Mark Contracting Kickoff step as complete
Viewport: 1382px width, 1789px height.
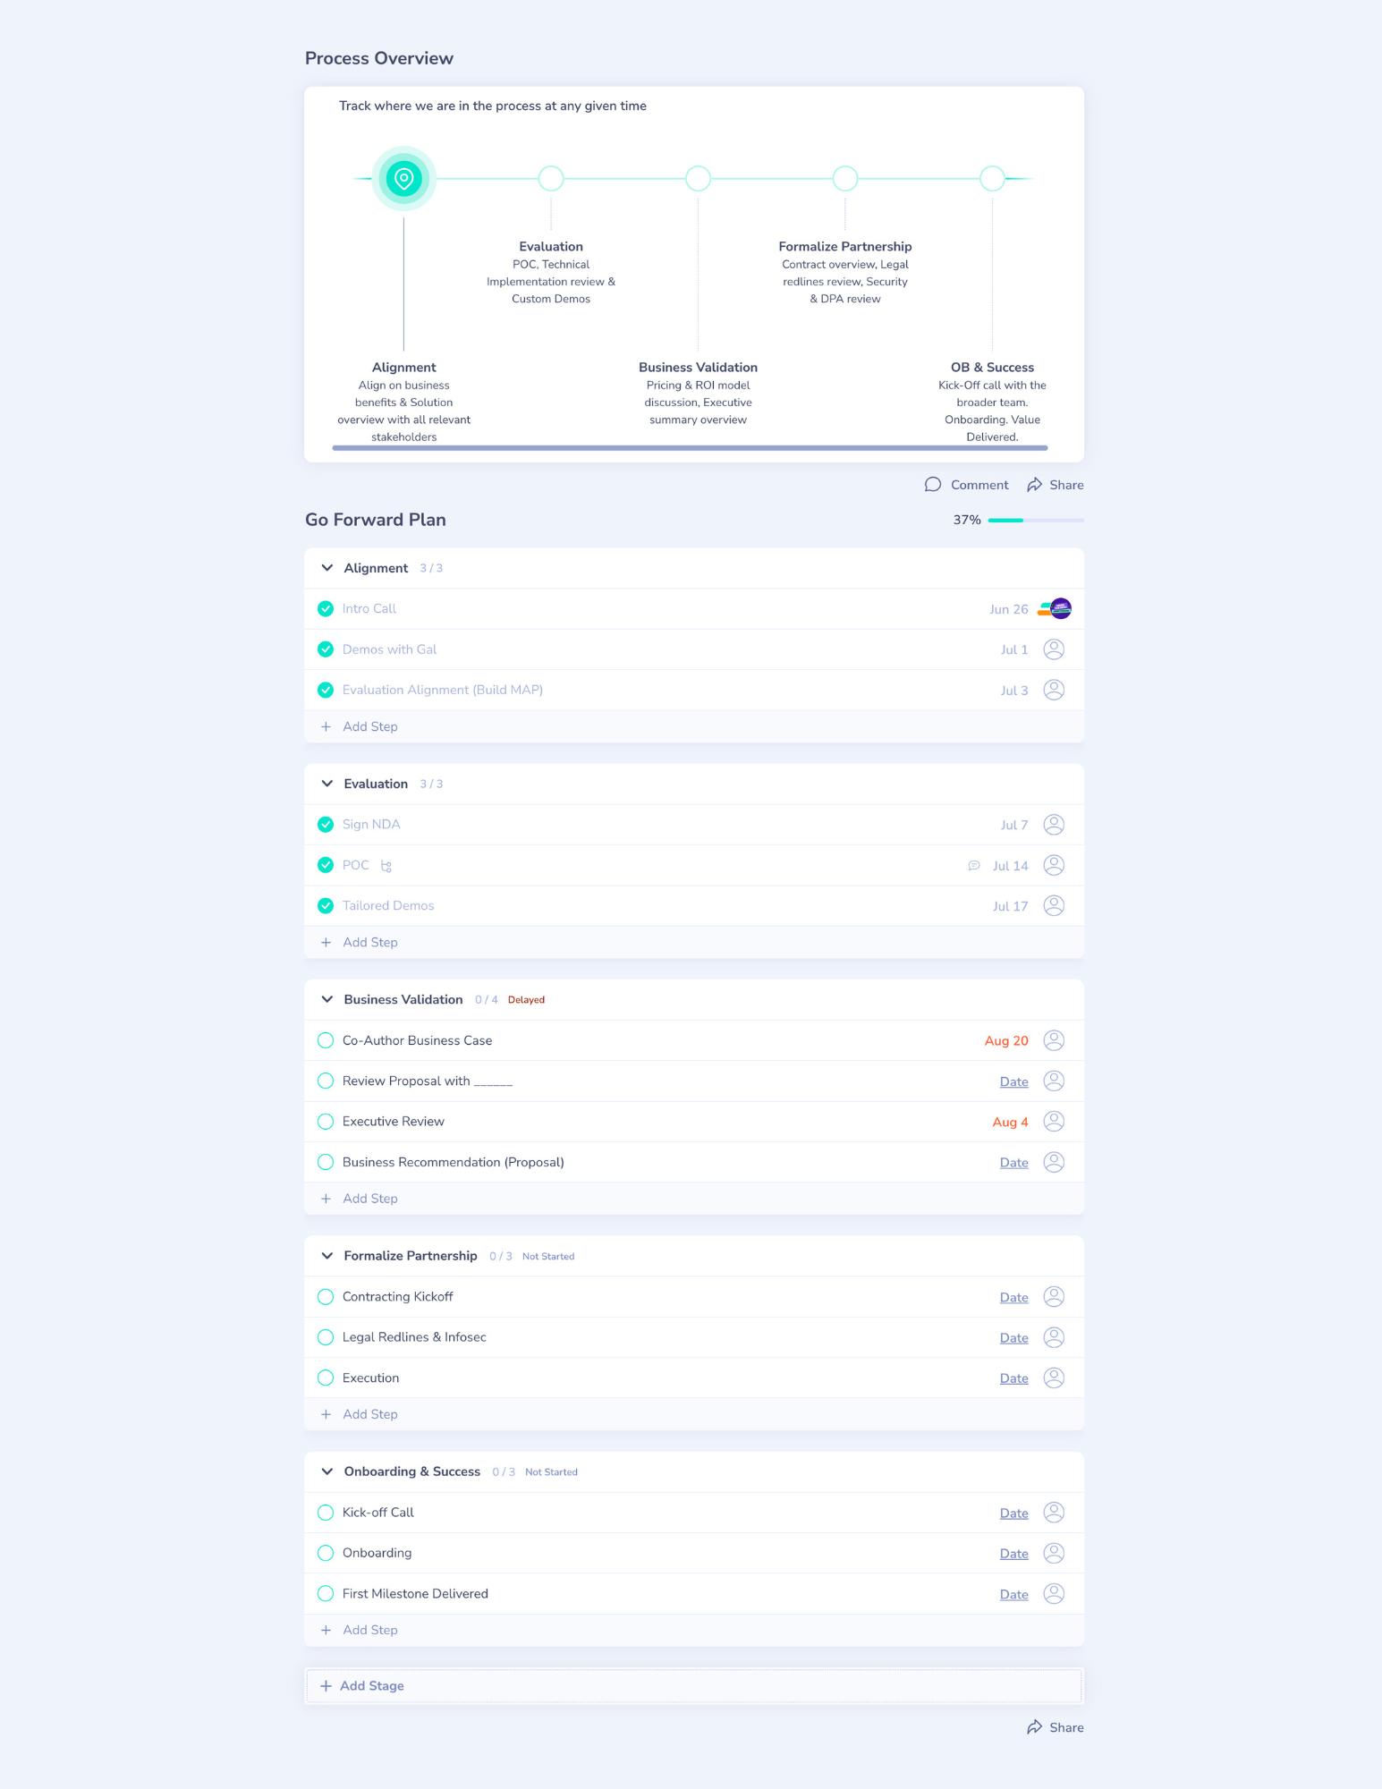click(x=326, y=1297)
